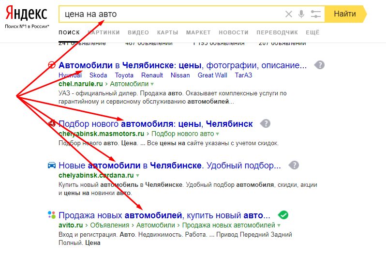386x257 pixels.
Task: Open the Новости tab
Action: (x=234, y=32)
